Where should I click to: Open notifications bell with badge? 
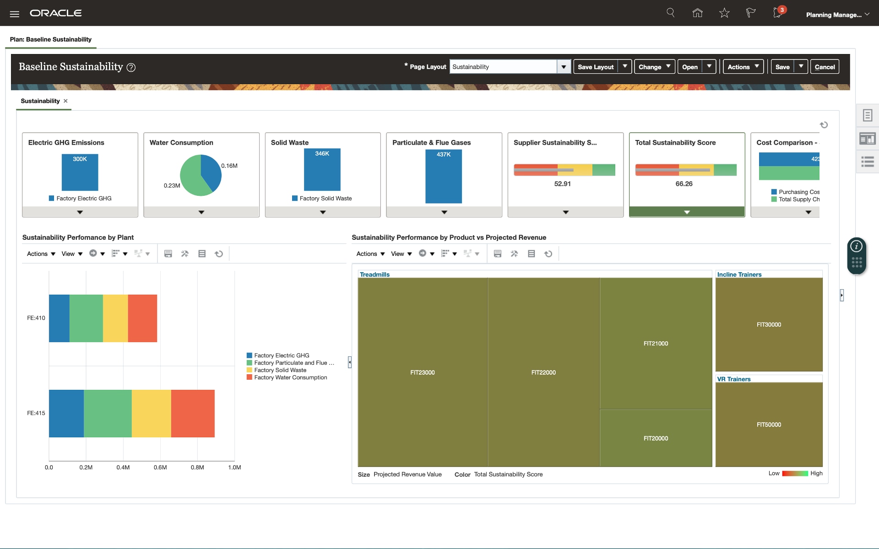tap(778, 12)
